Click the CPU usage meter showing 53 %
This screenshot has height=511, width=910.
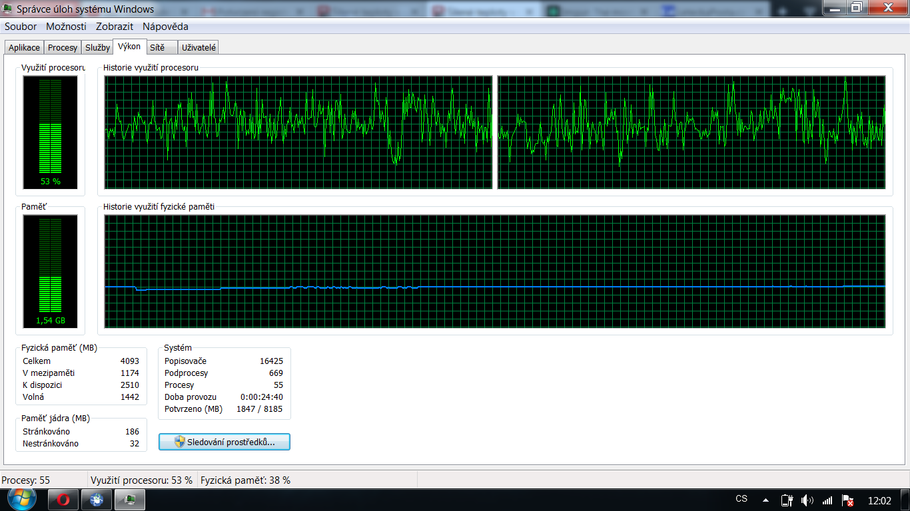point(51,132)
